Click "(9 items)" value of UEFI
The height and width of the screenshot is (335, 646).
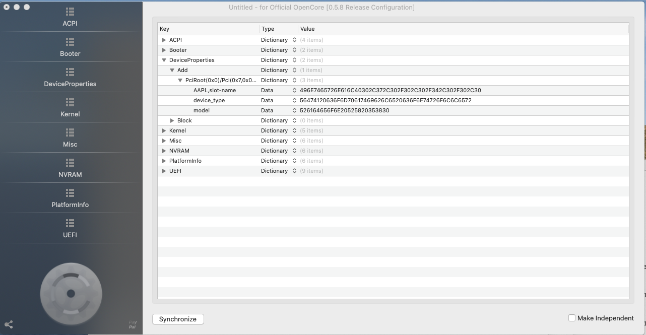pyautogui.click(x=312, y=171)
